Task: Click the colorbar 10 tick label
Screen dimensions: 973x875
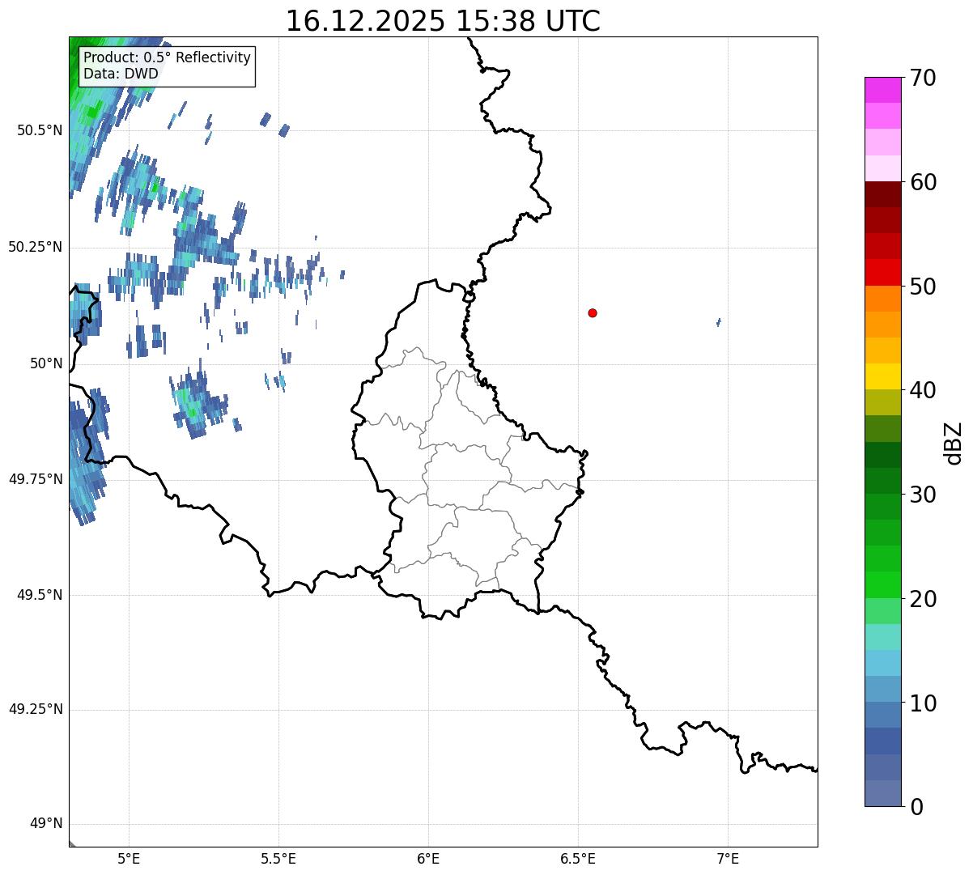Action: [924, 703]
